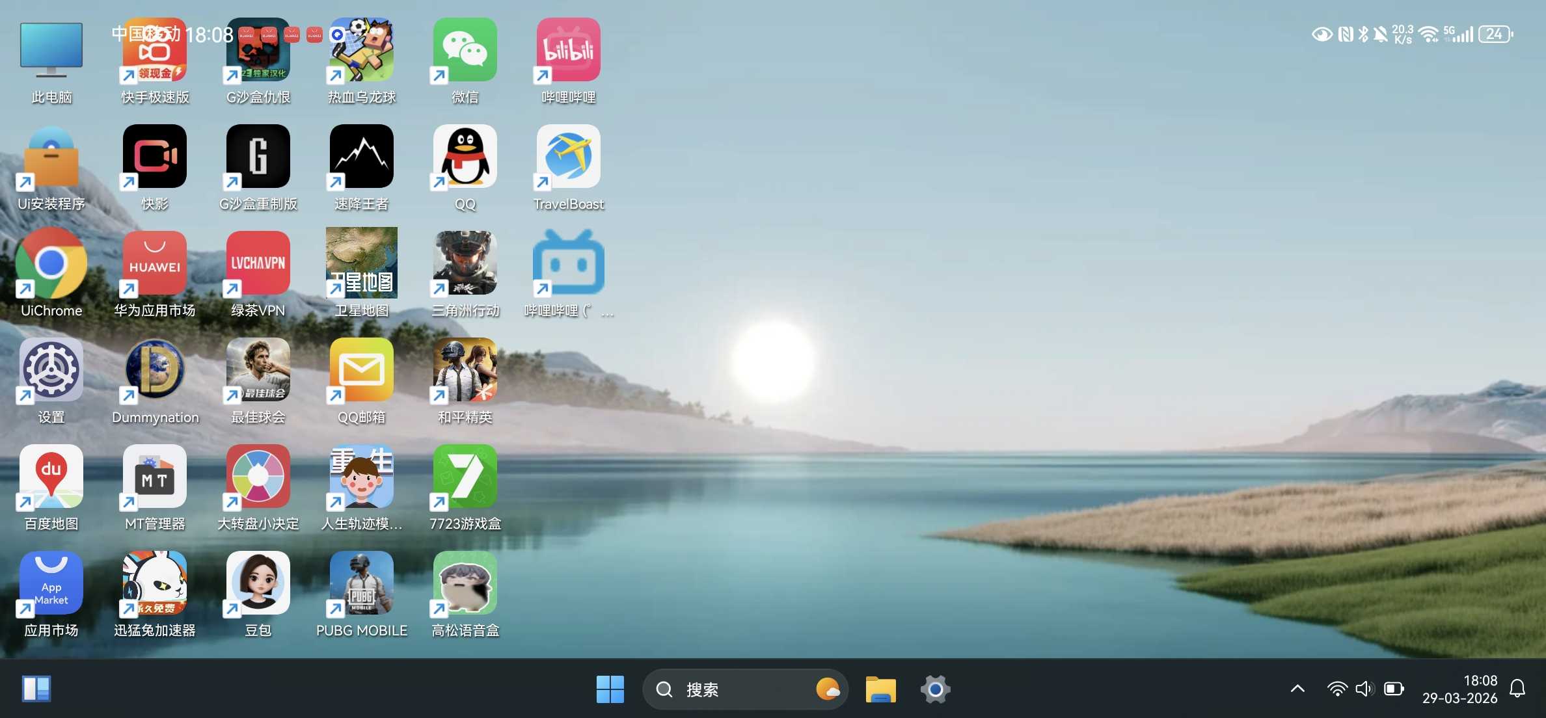
Task: Open the QQ penguin icon
Action: [465, 157]
